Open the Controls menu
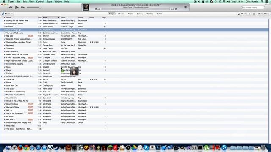The image size is (271, 152). point(40,1)
